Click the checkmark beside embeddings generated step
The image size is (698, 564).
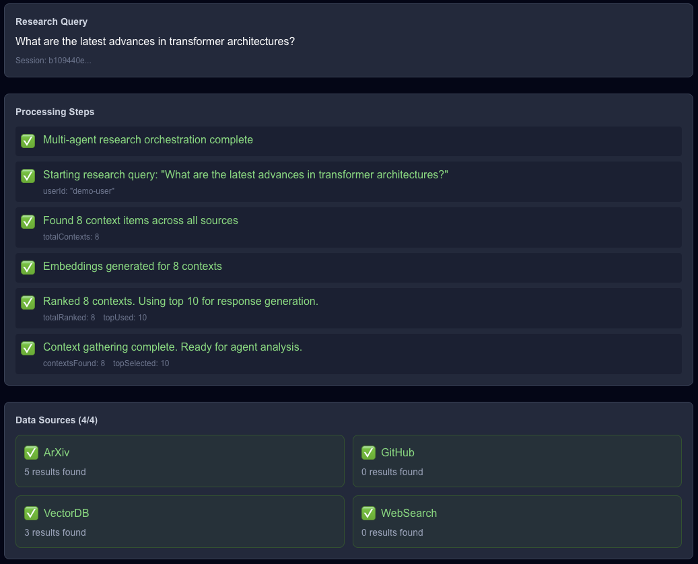[28, 267]
